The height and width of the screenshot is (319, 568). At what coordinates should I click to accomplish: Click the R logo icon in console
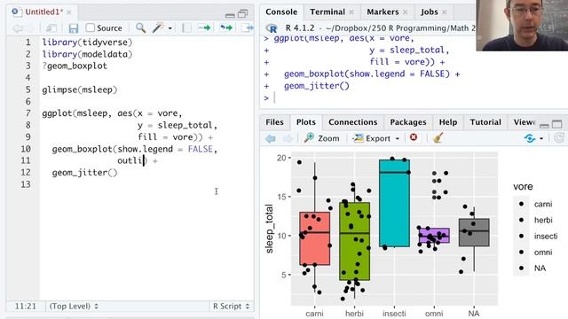click(272, 28)
